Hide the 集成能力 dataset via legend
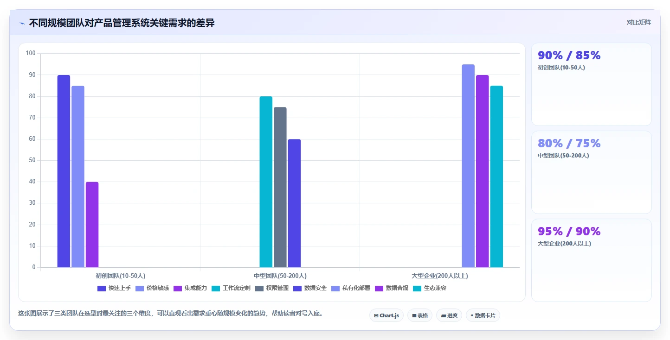 (x=190, y=288)
